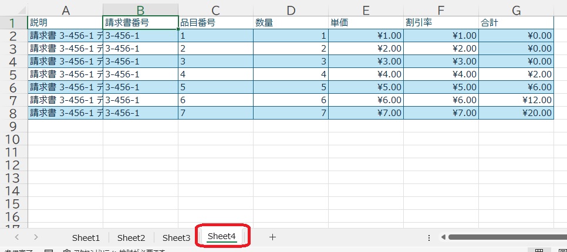Select the active Sheet4 tab
Image resolution: width=567 pixels, height=252 pixels.
click(x=221, y=237)
